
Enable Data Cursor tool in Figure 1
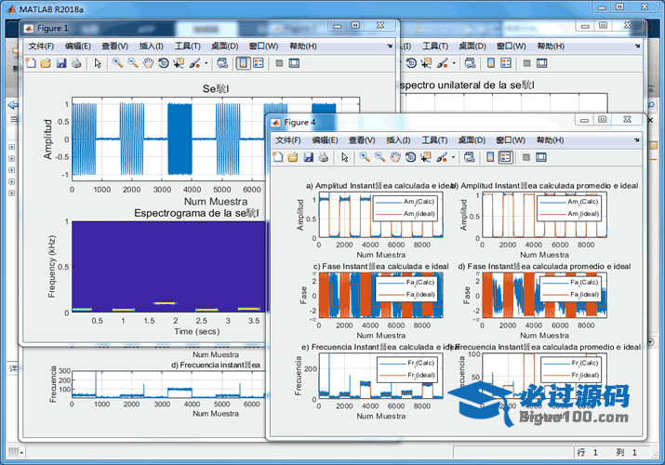click(179, 63)
